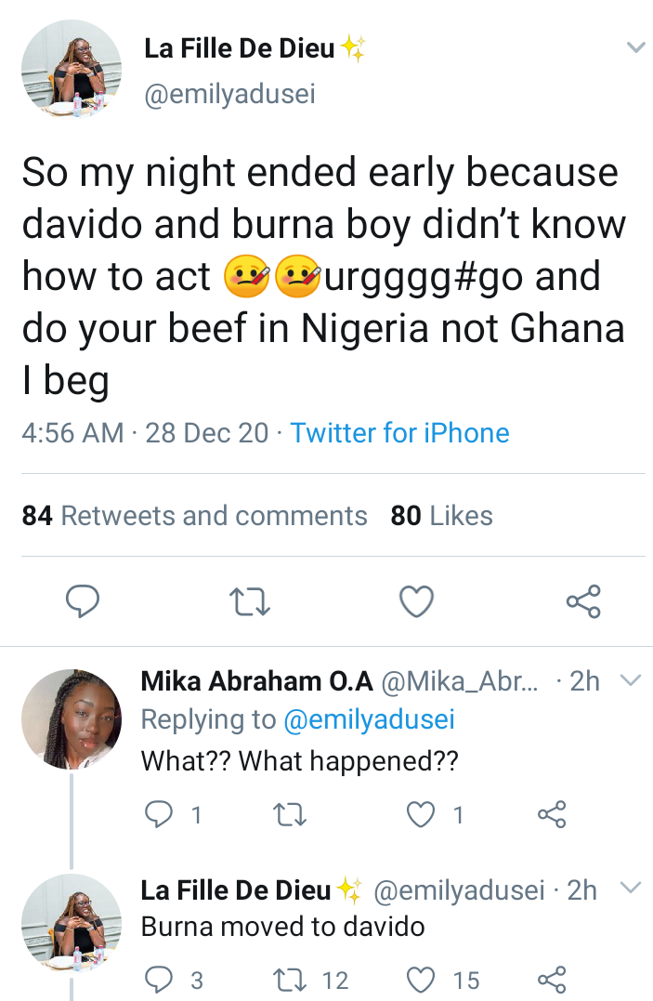Share the "Burna moved to davido" reply
Image resolution: width=653 pixels, height=1001 pixels.
click(551, 979)
